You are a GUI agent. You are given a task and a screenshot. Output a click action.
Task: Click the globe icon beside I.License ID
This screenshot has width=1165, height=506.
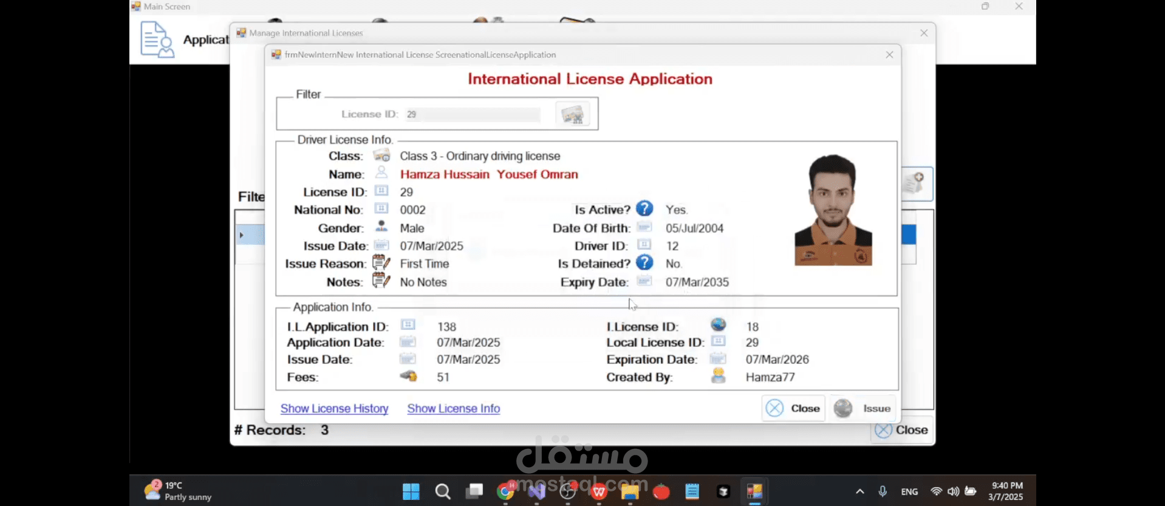click(x=719, y=324)
